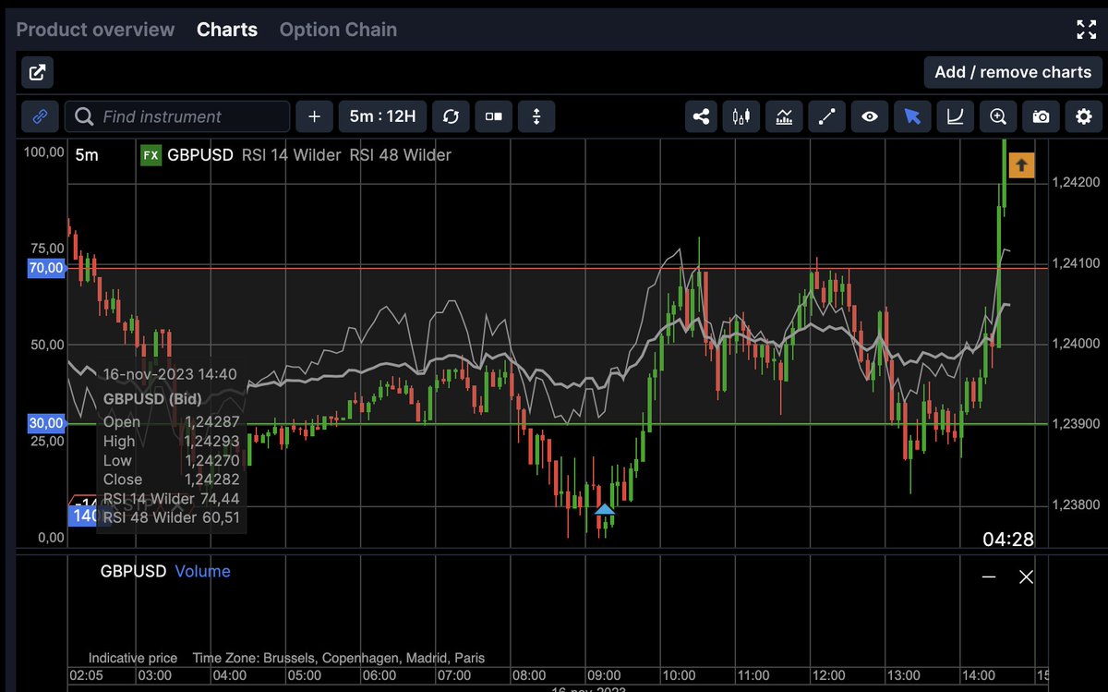Screen dimensions: 1108x692
Task: Toggle the compact layout icon
Action: point(493,116)
